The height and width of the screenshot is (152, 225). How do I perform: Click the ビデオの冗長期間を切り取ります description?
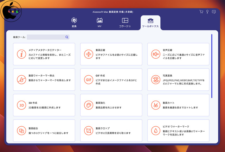(113, 133)
